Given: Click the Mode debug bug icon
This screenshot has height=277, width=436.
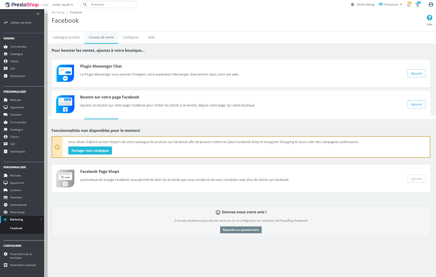Looking at the screenshot, I should (x=353, y=5).
